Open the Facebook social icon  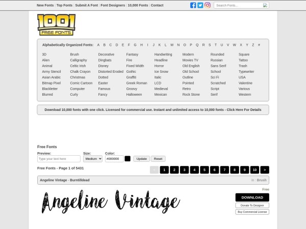tap(193, 5)
